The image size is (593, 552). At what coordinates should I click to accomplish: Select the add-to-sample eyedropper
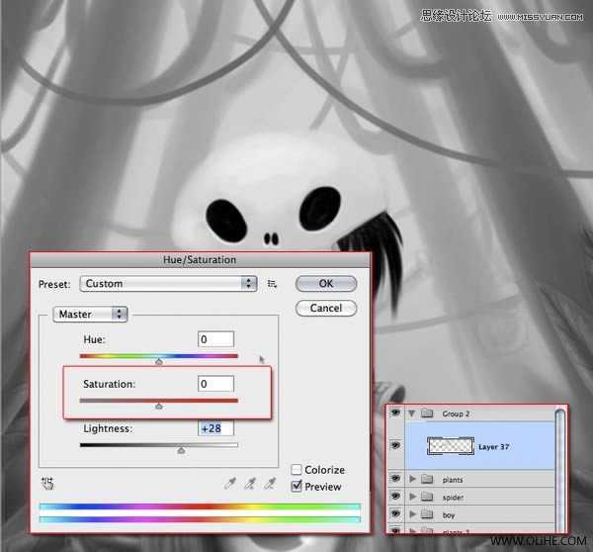(250, 483)
